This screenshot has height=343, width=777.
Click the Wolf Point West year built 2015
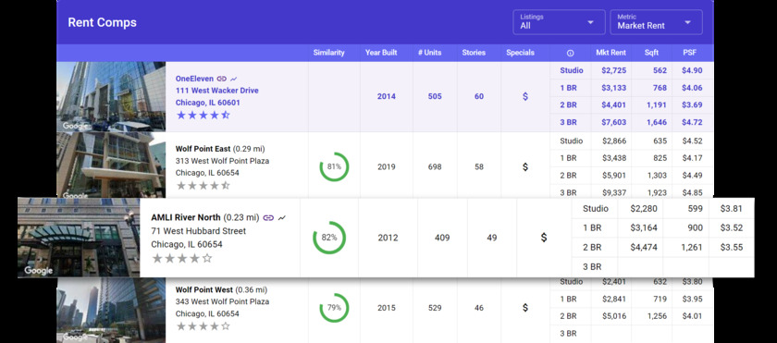pos(387,308)
